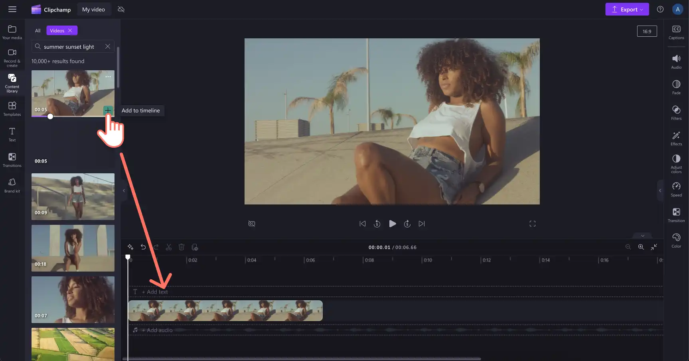Viewport: 689px width, 361px height.
Task: Open the Adjust colors panel
Action: 676,164
